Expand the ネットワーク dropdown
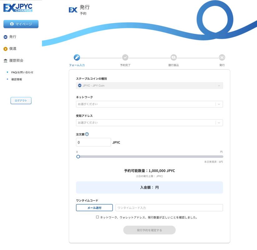 tap(149, 104)
